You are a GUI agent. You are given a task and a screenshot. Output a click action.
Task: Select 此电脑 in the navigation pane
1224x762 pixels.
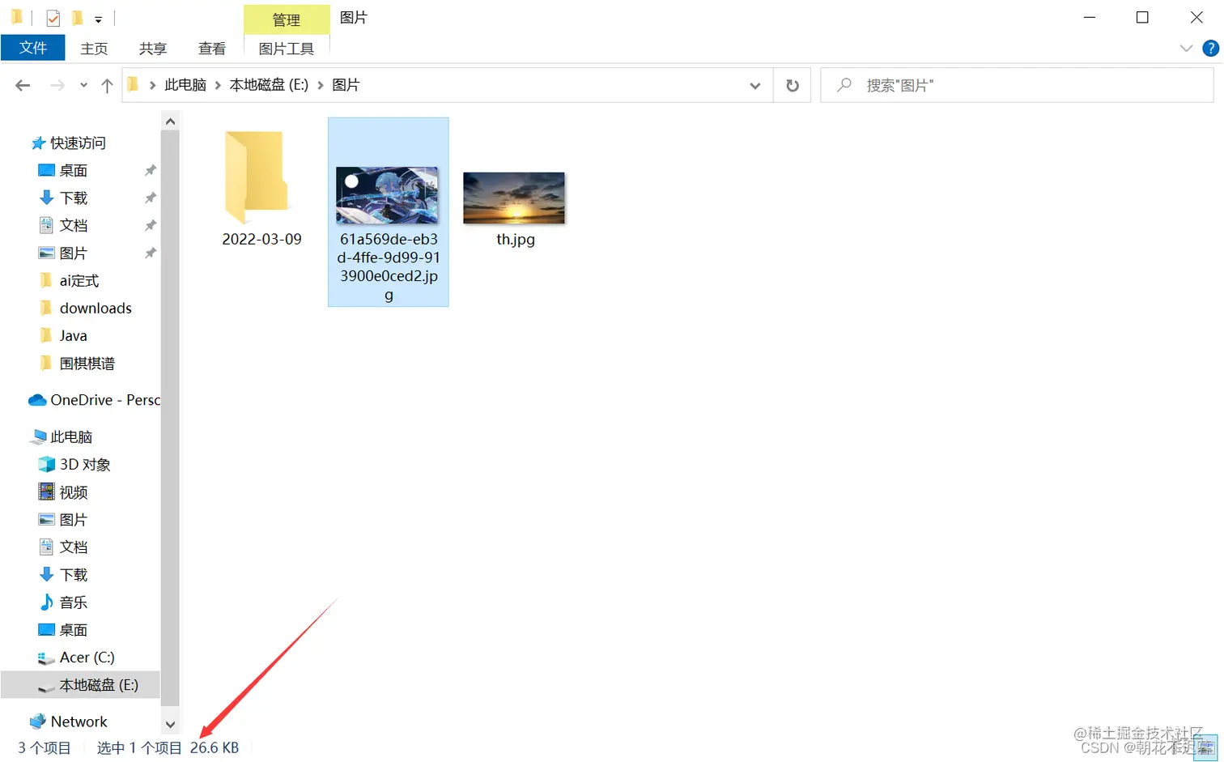[70, 437]
